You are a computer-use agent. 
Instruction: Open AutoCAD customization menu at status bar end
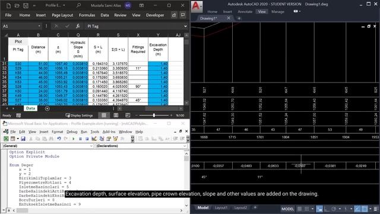[376, 209]
